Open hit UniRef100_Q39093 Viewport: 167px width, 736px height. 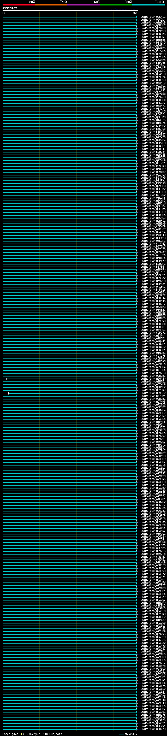[x=153, y=31]
